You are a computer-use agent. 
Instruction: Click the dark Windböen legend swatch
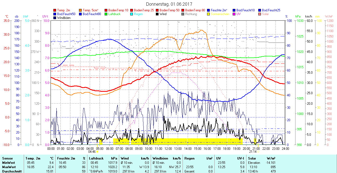(x=55, y=18)
